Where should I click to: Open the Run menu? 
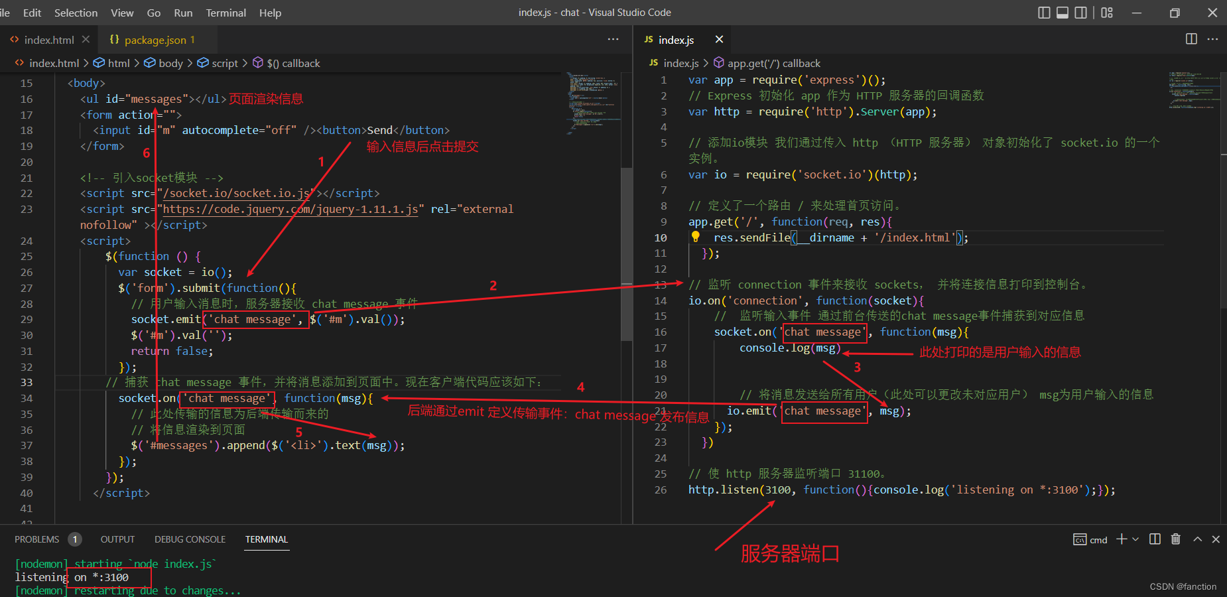click(x=183, y=13)
